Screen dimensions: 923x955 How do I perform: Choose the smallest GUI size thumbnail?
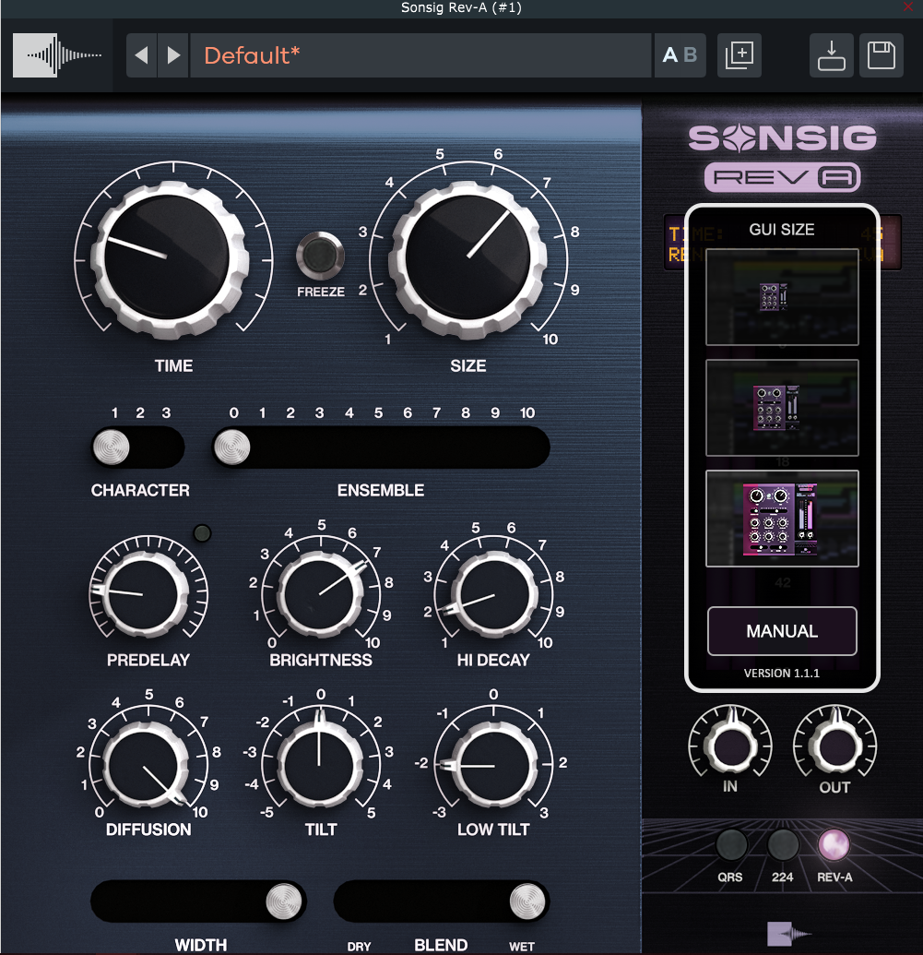tap(782, 297)
